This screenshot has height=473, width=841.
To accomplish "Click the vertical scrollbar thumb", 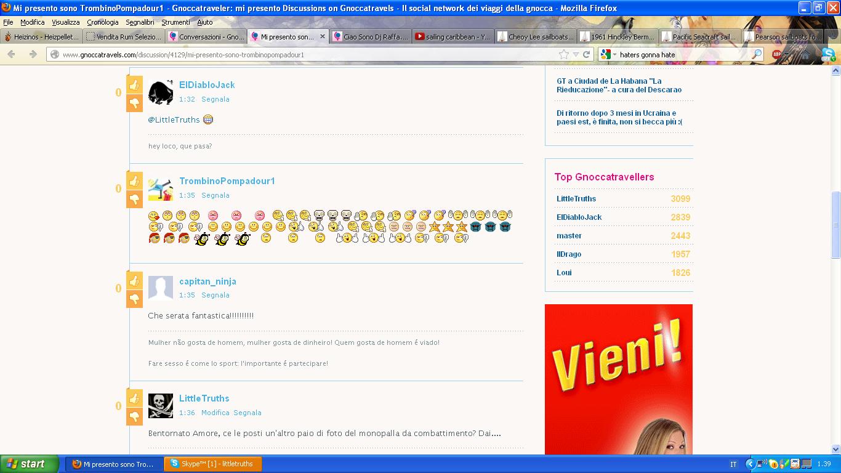I will 835,225.
